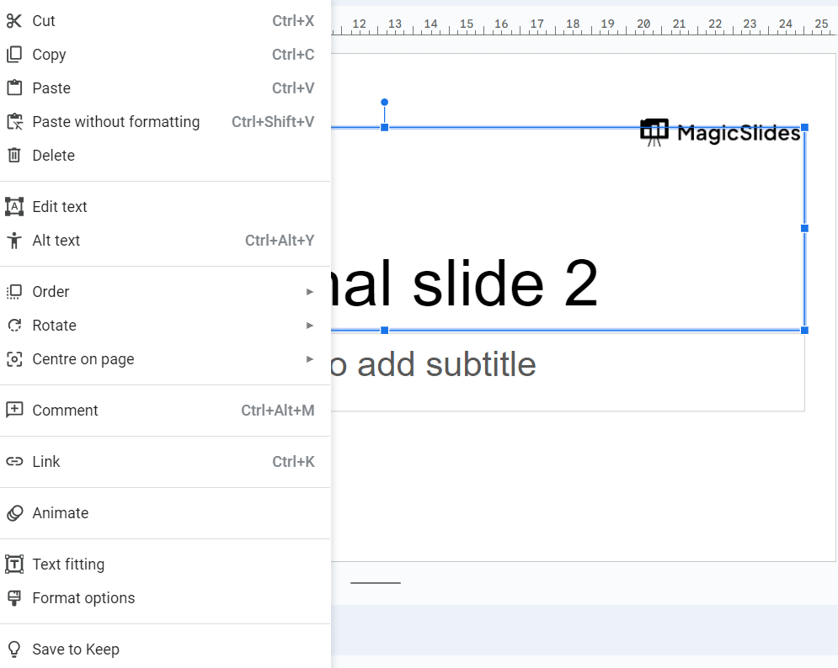
Task: Click the rotation handle above the title box
Action: 384,102
